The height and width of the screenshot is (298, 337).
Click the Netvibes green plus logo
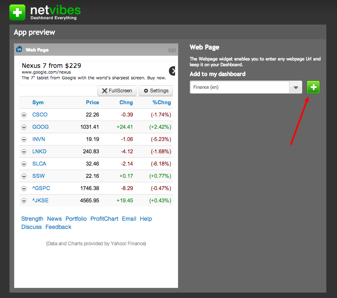[18, 12]
